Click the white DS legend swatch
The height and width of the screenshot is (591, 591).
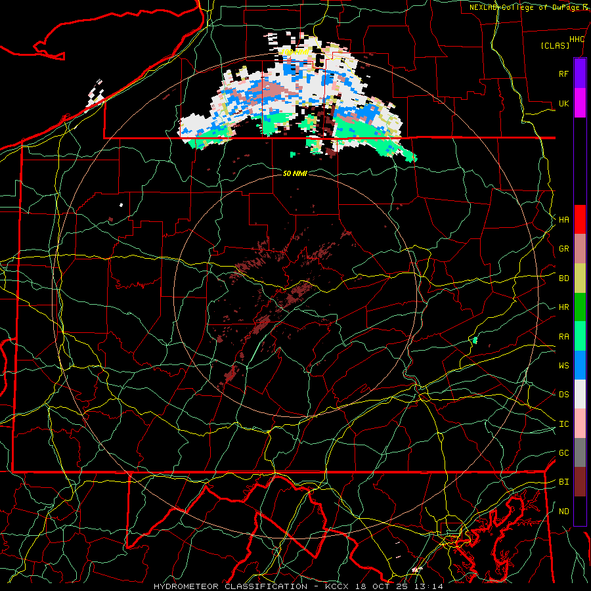click(x=580, y=394)
